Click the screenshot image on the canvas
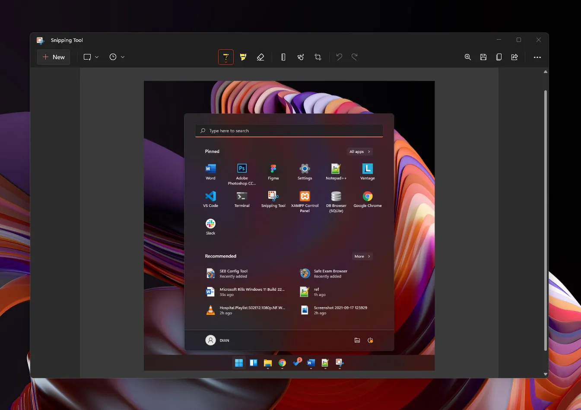 pyautogui.click(x=289, y=225)
